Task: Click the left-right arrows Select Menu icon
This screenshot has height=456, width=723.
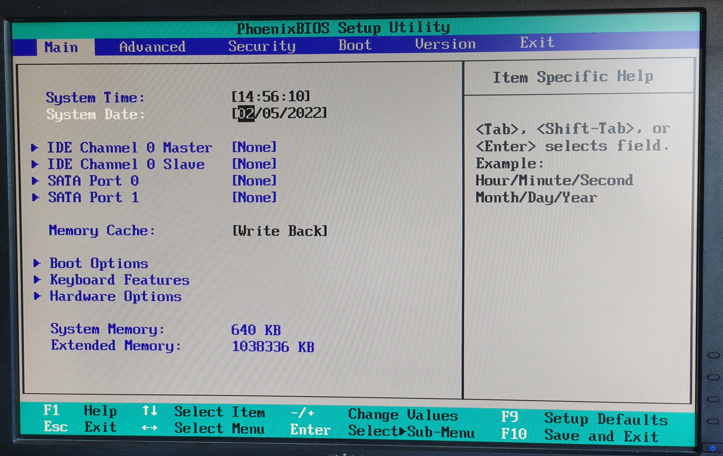Action: coord(150,428)
